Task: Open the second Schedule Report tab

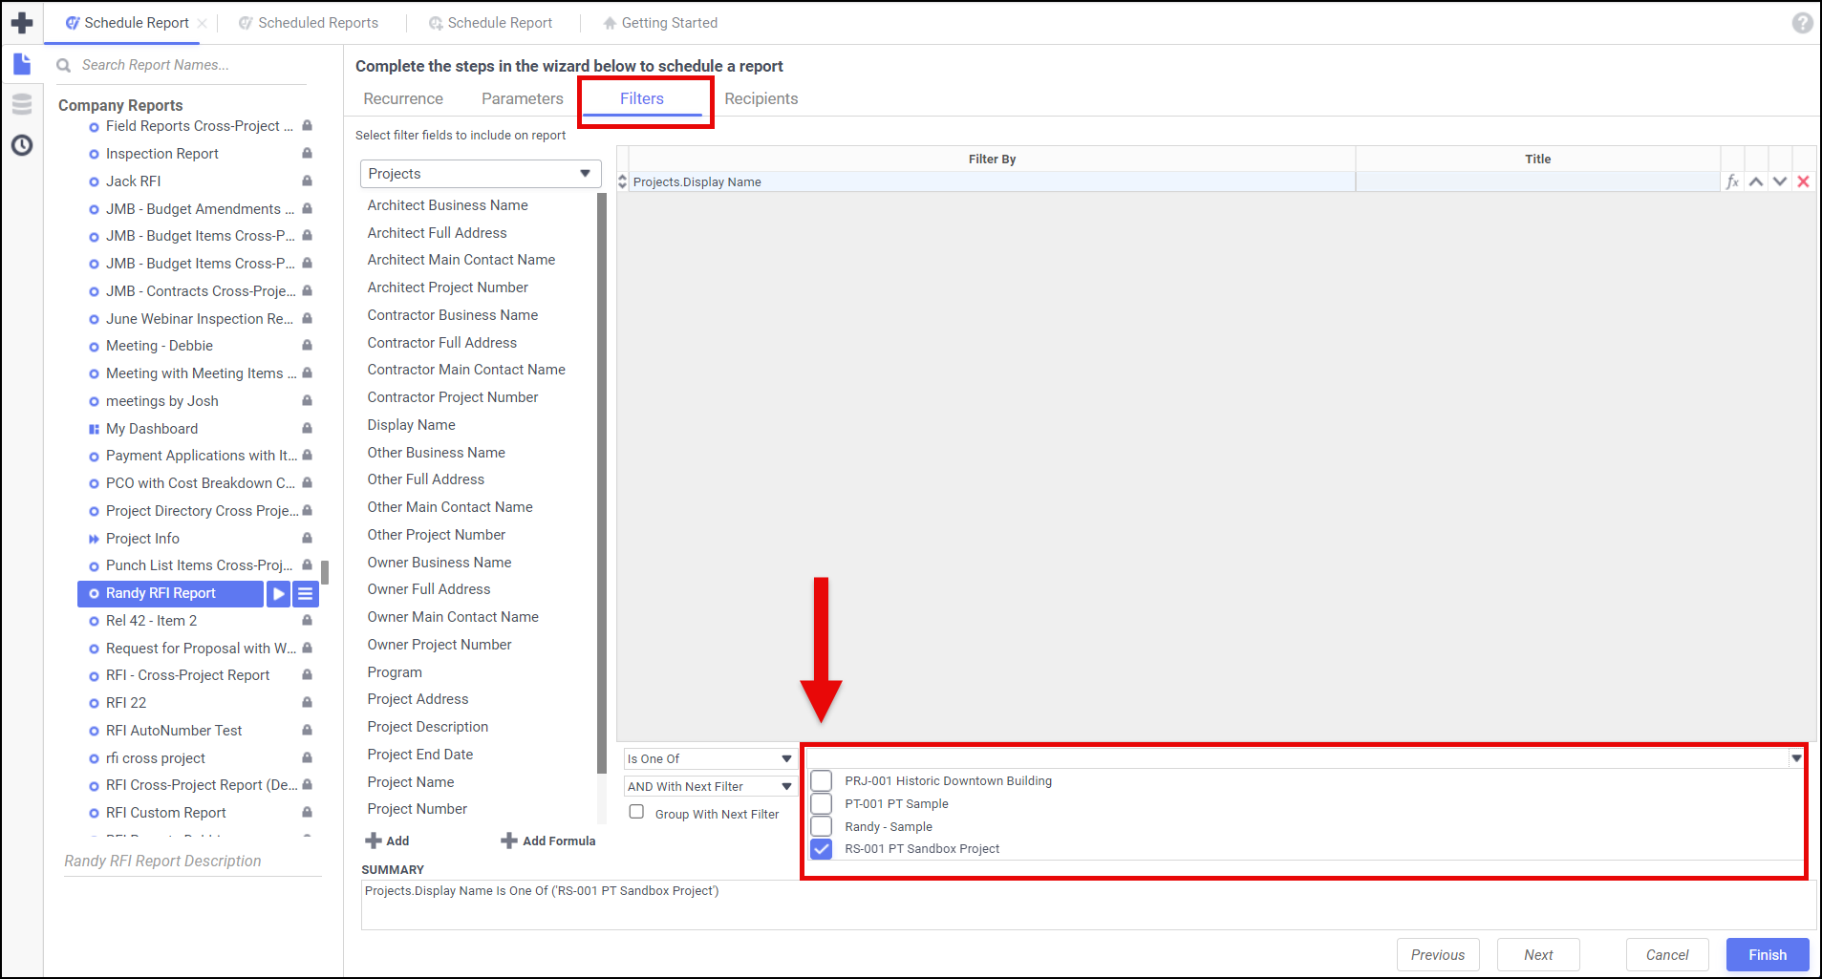Action: point(490,23)
